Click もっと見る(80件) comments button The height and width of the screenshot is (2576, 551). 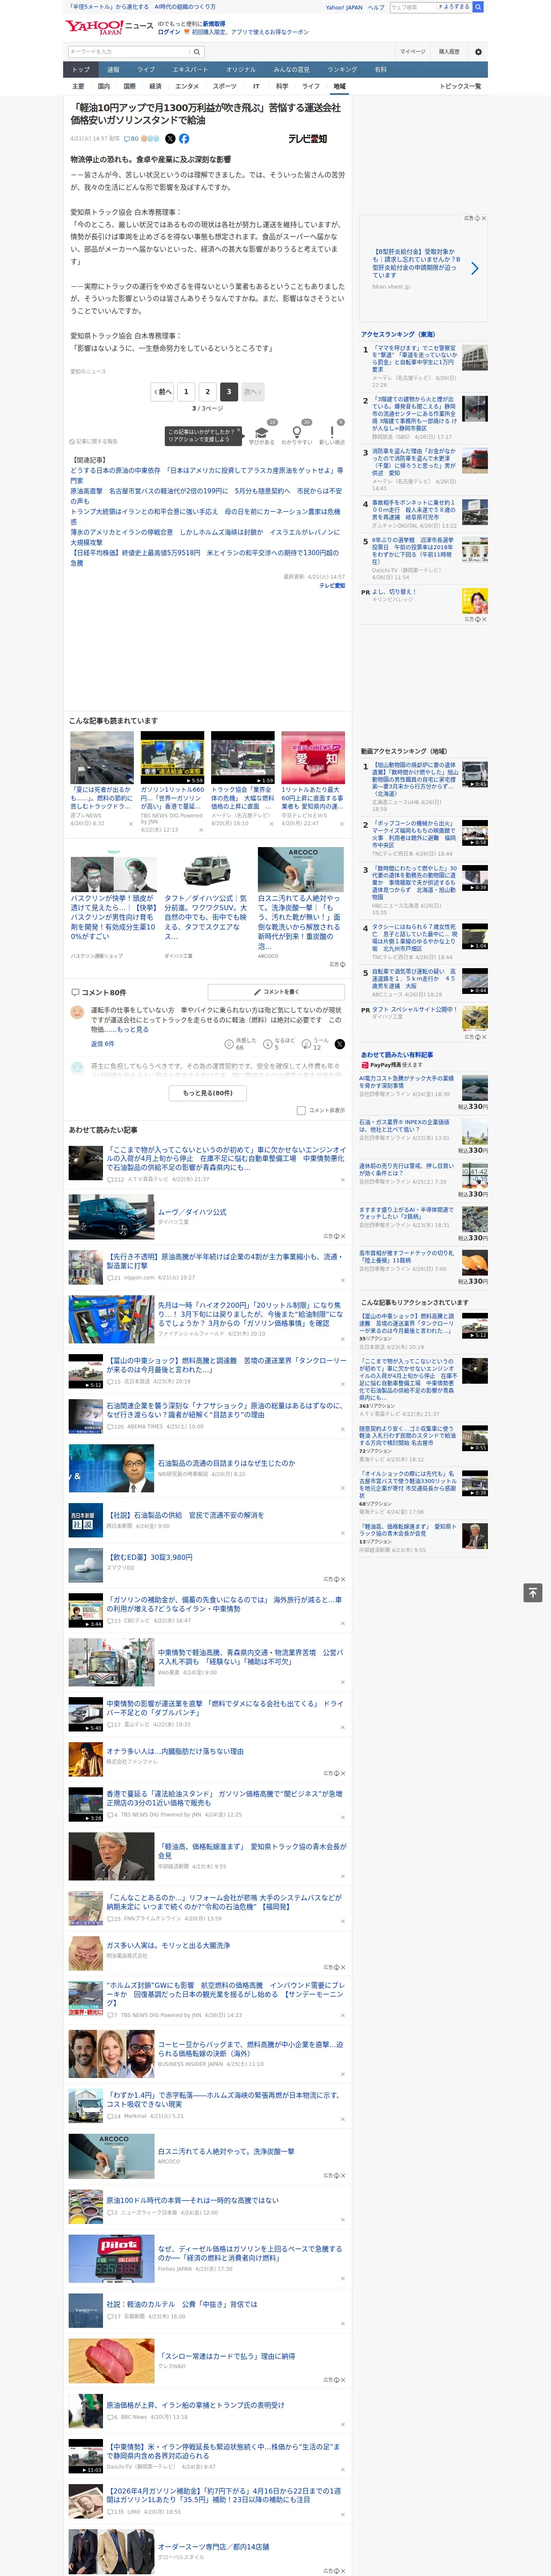(208, 1093)
